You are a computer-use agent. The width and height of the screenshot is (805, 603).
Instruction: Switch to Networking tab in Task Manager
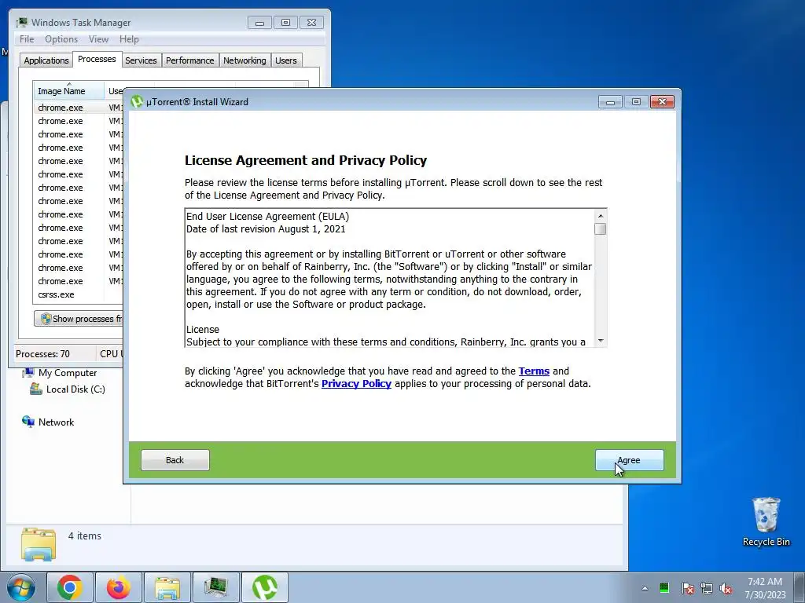[244, 60]
